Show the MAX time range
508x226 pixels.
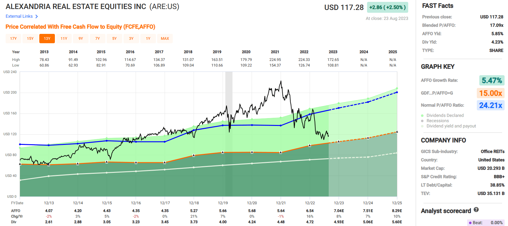165,39
